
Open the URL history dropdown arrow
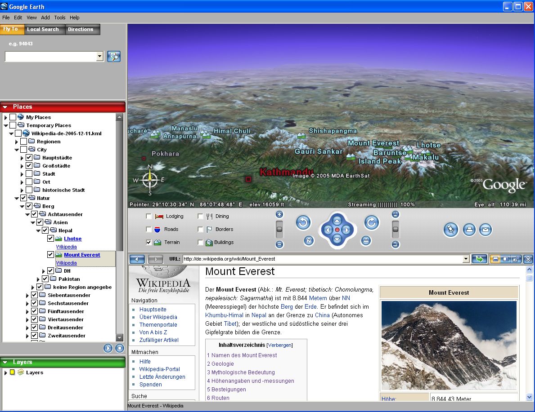point(466,259)
